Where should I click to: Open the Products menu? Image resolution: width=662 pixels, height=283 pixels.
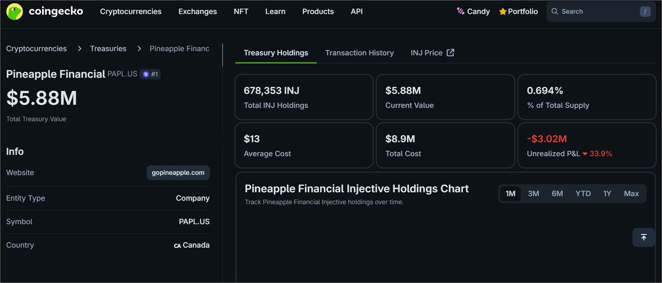(x=318, y=12)
